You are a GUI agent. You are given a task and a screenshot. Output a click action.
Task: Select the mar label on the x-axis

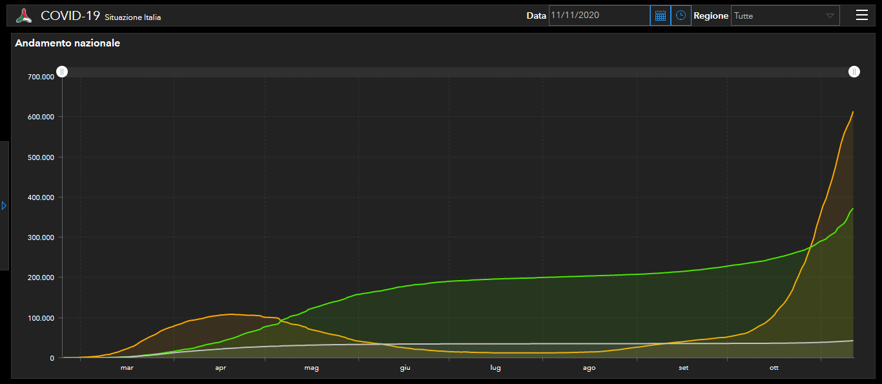127,368
